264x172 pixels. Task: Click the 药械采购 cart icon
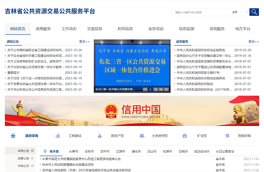point(227,136)
